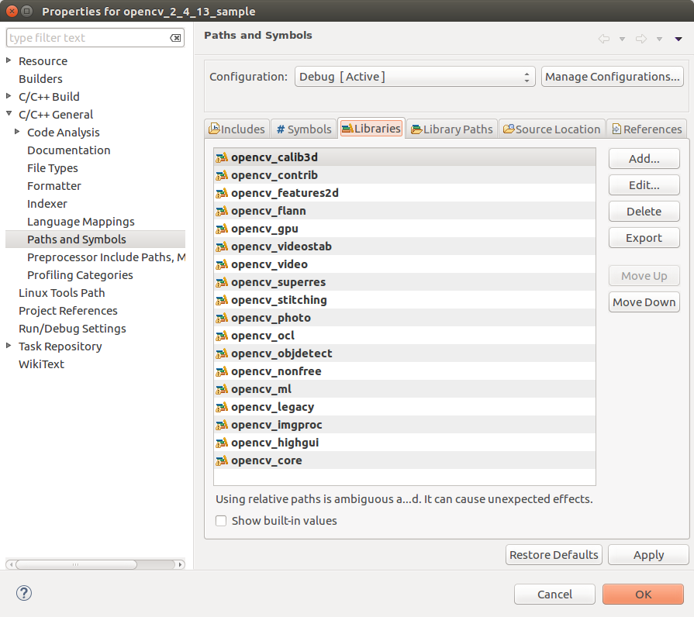Confirm with the OK button
Viewport: 694px width, 617px height.
pos(643,594)
